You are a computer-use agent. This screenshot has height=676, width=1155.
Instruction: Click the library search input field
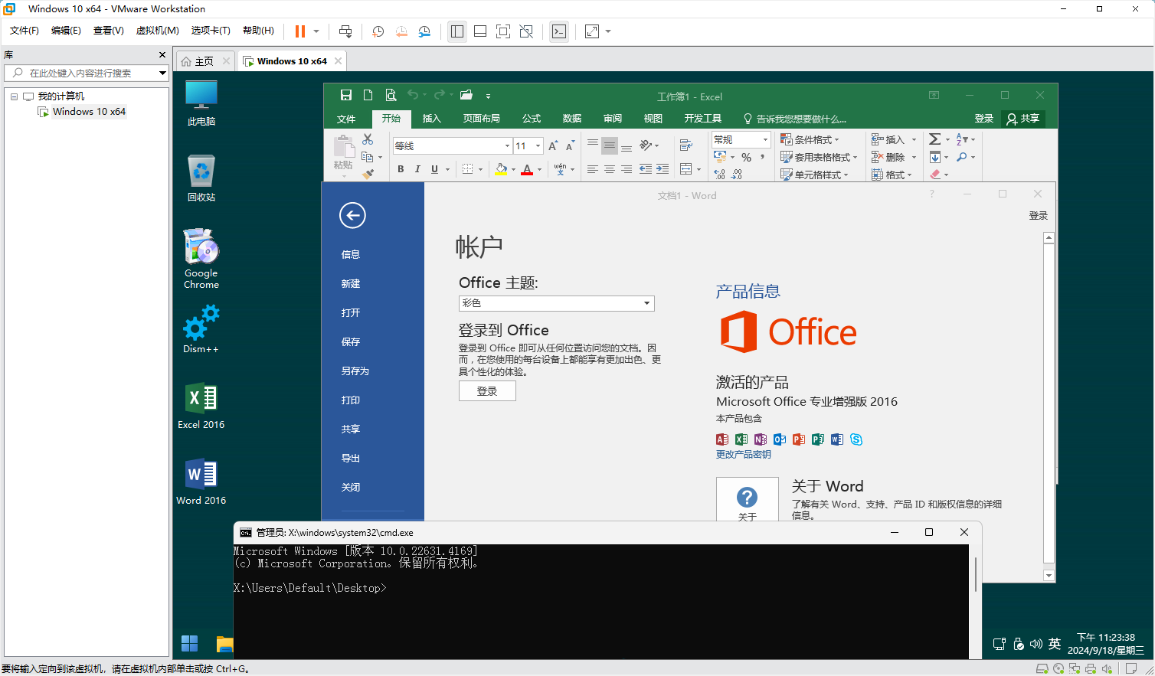[86, 73]
